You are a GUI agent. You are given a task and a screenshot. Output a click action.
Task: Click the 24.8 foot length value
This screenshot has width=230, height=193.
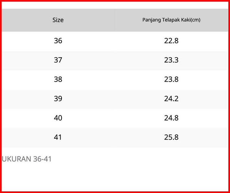click(171, 118)
